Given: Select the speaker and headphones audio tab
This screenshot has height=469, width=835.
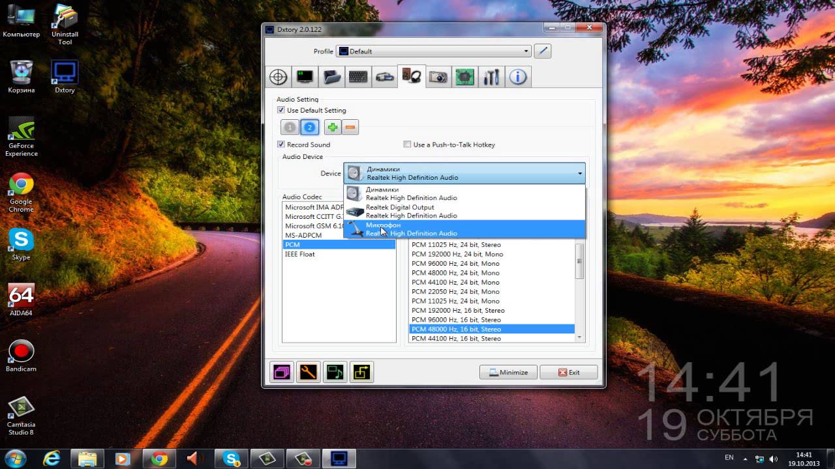Looking at the screenshot, I should pos(412,76).
